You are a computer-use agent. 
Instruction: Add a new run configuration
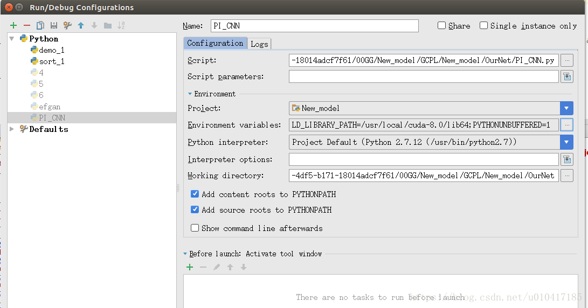click(x=13, y=25)
